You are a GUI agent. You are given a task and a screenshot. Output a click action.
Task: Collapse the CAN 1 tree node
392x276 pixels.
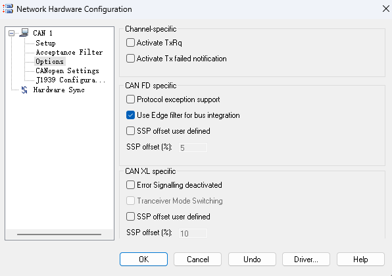tap(11, 33)
